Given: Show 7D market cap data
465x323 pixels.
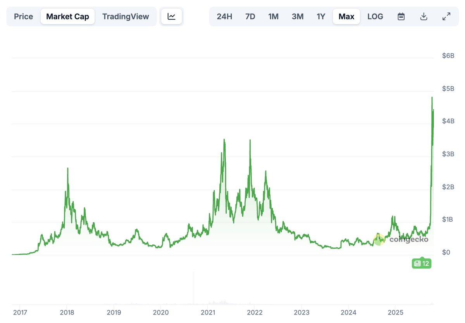Looking at the screenshot, I should [x=250, y=16].
